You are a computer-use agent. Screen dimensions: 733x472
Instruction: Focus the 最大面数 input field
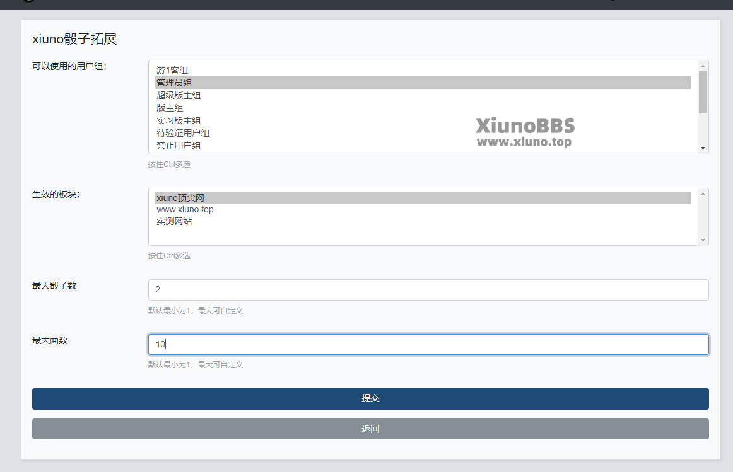(428, 345)
